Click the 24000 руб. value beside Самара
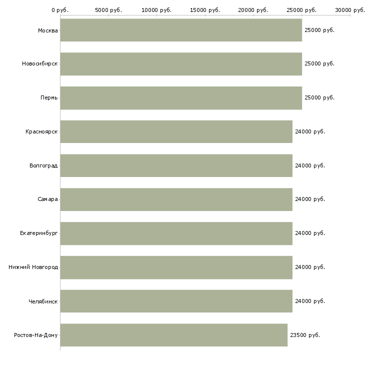 pyautogui.click(x=310, y=199)
